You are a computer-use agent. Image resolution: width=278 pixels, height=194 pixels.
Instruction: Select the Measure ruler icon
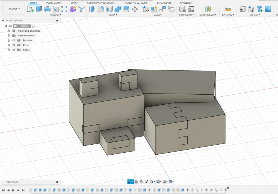tap(228, 9)
